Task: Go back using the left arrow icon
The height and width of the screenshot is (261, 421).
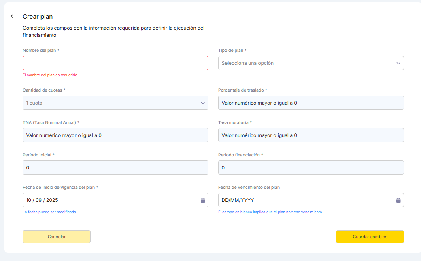Action: pos(12,16)
